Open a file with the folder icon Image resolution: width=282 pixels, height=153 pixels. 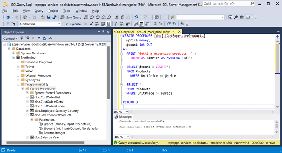[43, 17]
